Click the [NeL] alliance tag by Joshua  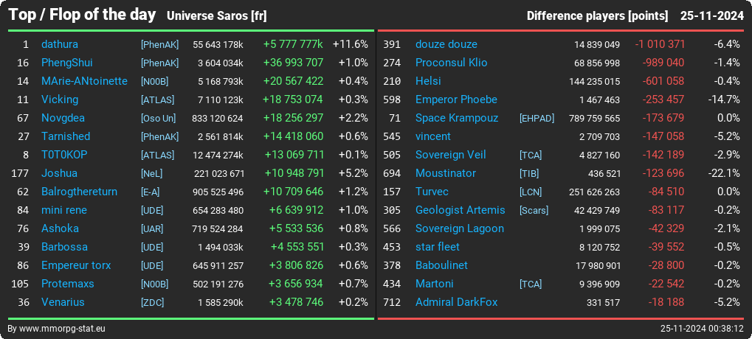click(x=151, y=174)
